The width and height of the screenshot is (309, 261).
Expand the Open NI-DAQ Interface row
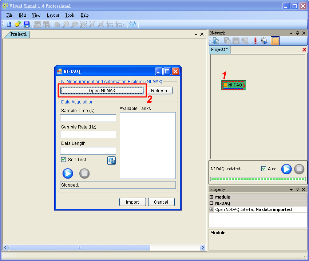(x=211, y=209)
